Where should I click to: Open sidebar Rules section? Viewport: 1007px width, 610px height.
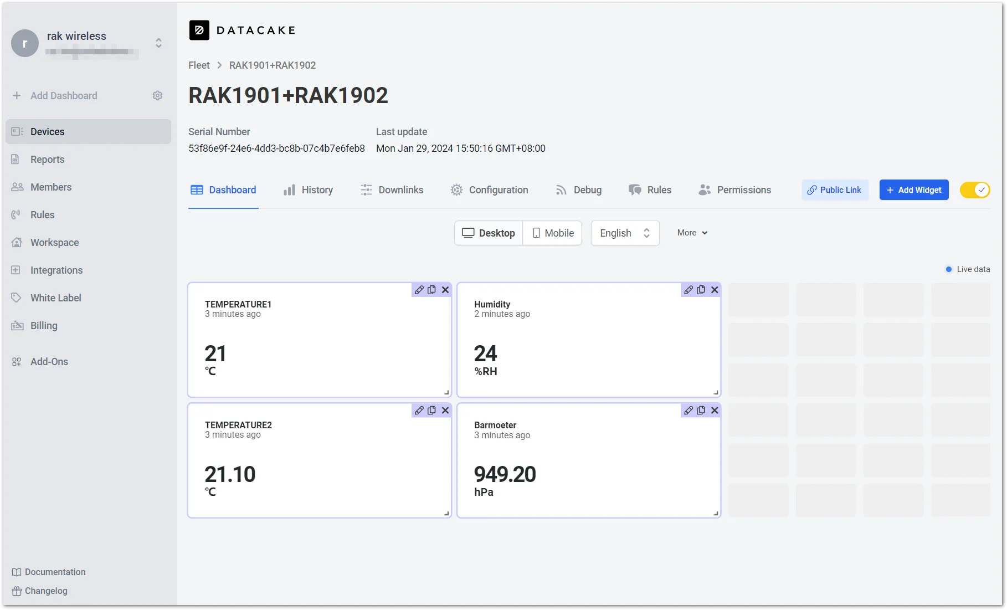pos(89,215)
